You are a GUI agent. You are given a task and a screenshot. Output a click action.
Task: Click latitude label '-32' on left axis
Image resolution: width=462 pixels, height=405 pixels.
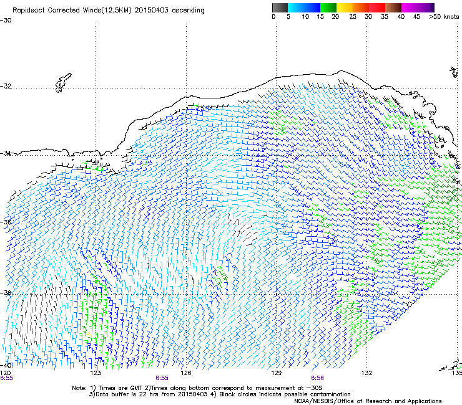pyautogui.click(x=6, y=86)
